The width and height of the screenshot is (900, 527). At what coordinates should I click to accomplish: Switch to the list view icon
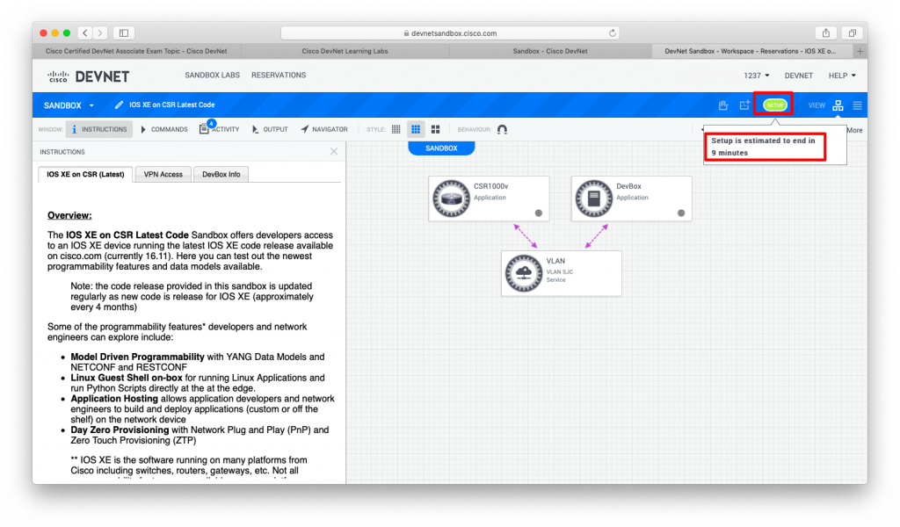tap(857, 105)
